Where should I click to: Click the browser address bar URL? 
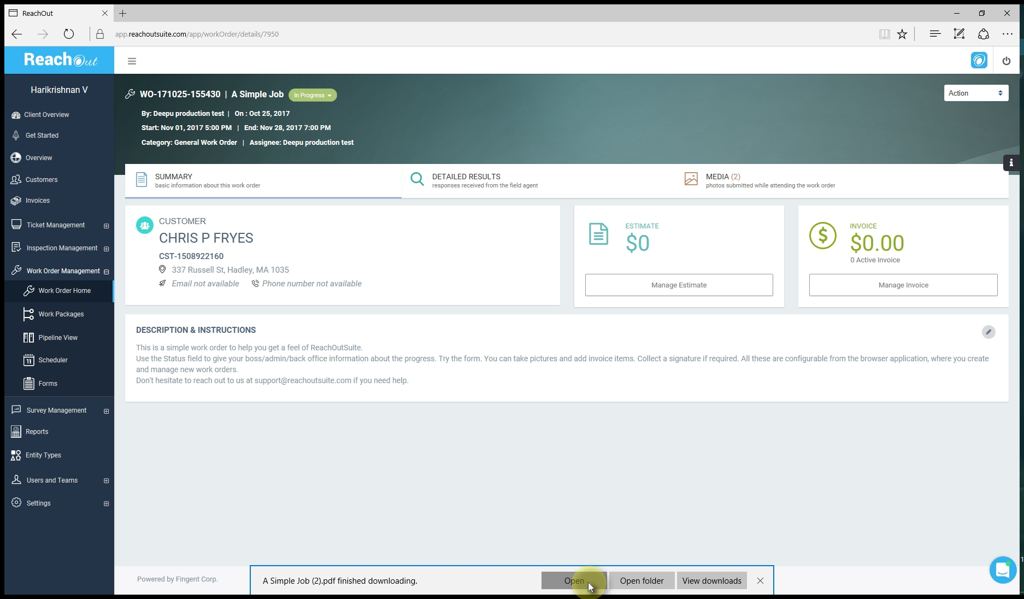[x=197, y=34]
